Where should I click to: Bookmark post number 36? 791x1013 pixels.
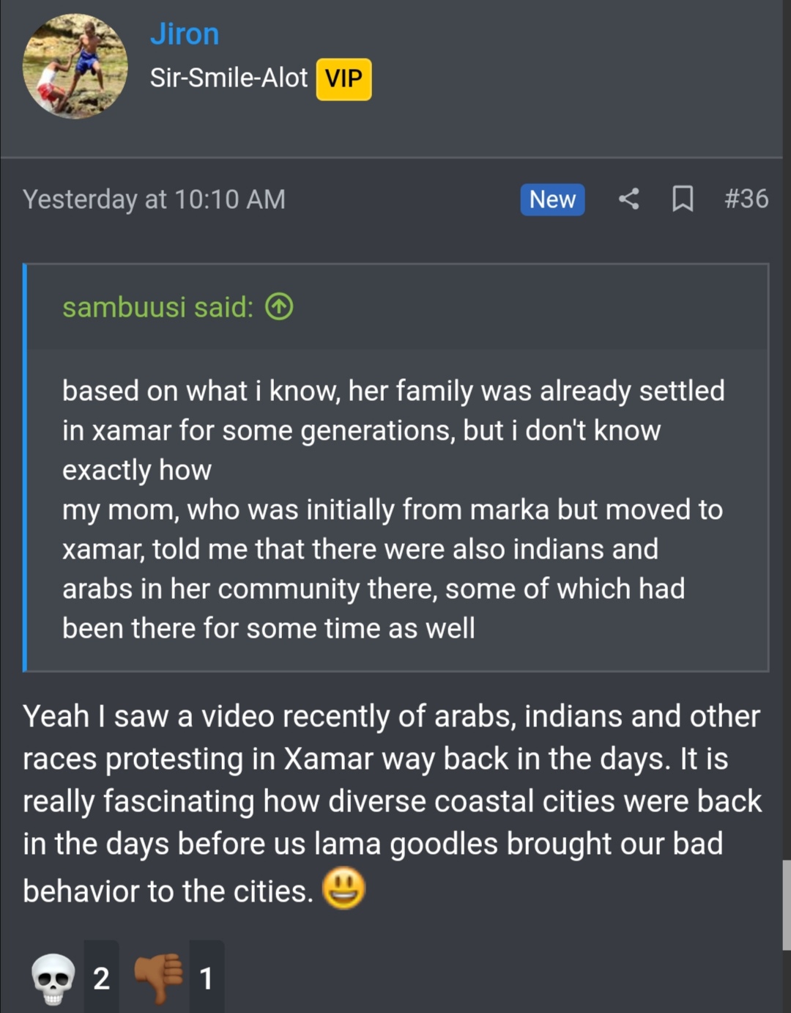click(683, 199)
